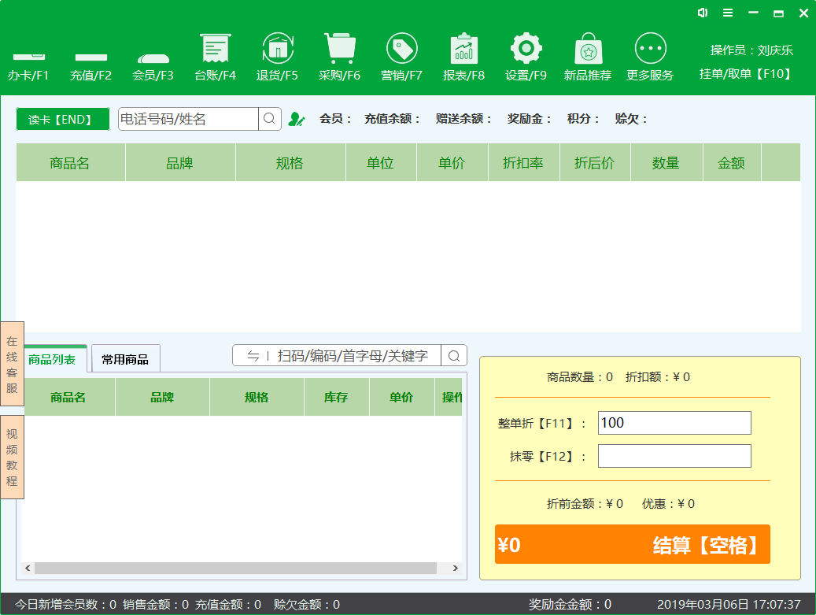Open the 营销/F7 marketing tag icon

(401, 49)
